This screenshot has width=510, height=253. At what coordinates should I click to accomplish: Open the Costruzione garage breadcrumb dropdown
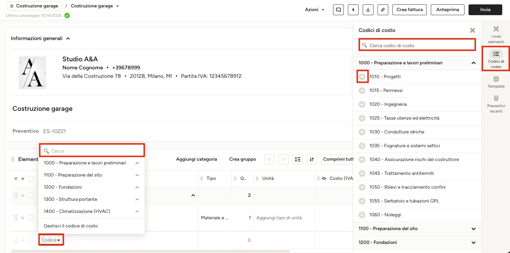click(x=117, y=6)
